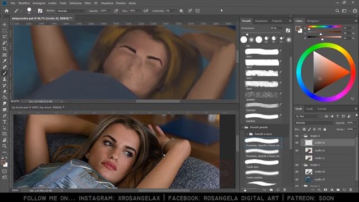Open the brush preset picker arrow
Viewport: 359px width, 202px height.
tap(34, 11)
